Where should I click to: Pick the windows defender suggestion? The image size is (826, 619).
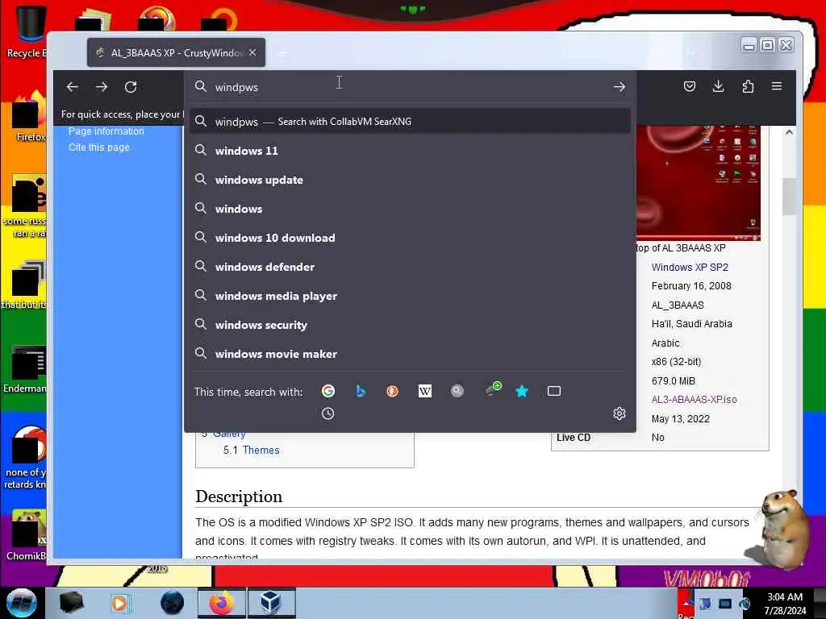pos(410,267)
